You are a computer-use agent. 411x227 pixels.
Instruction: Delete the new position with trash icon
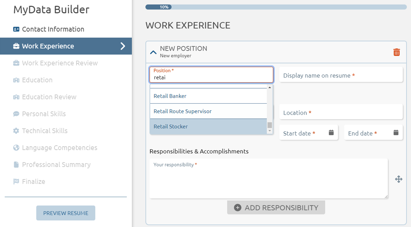pyautogui.click(x=397, y=52)
